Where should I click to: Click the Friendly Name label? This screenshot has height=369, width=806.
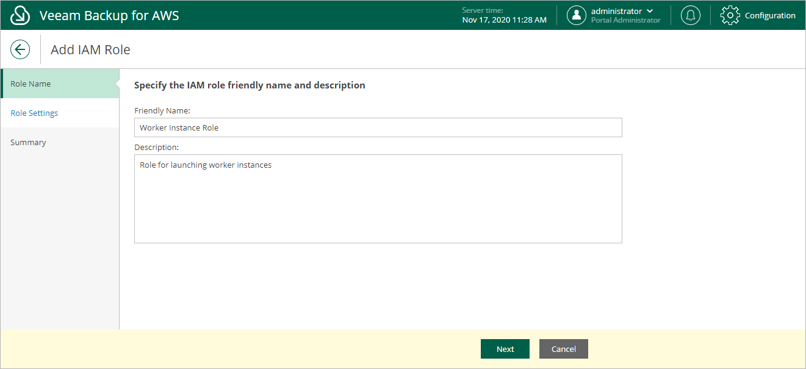pos(162,110)
